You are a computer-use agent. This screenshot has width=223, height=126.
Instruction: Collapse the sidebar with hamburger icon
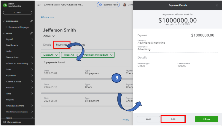pyautogui.click(x=39, y=5)
